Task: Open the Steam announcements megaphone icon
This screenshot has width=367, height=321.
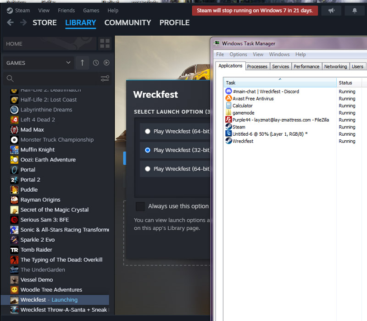Action: (331, 11)
